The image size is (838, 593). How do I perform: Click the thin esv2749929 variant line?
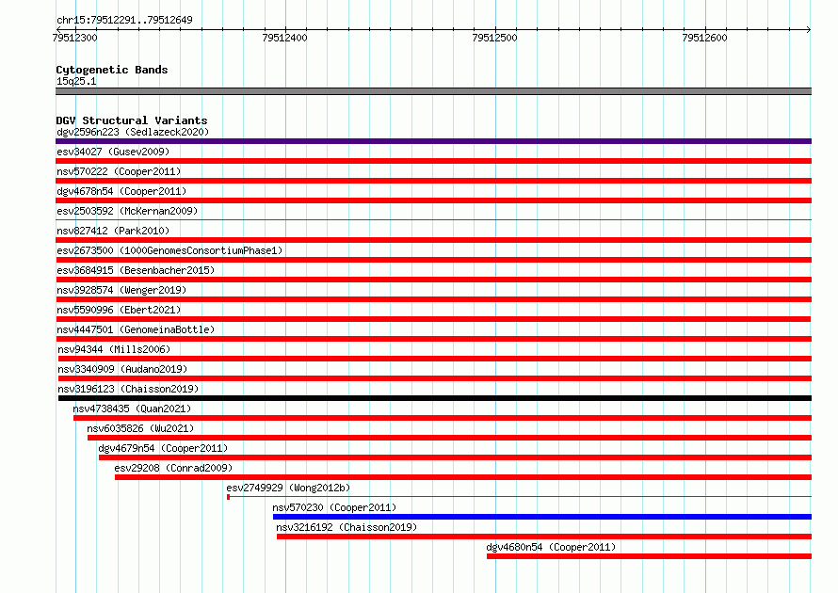520,497
